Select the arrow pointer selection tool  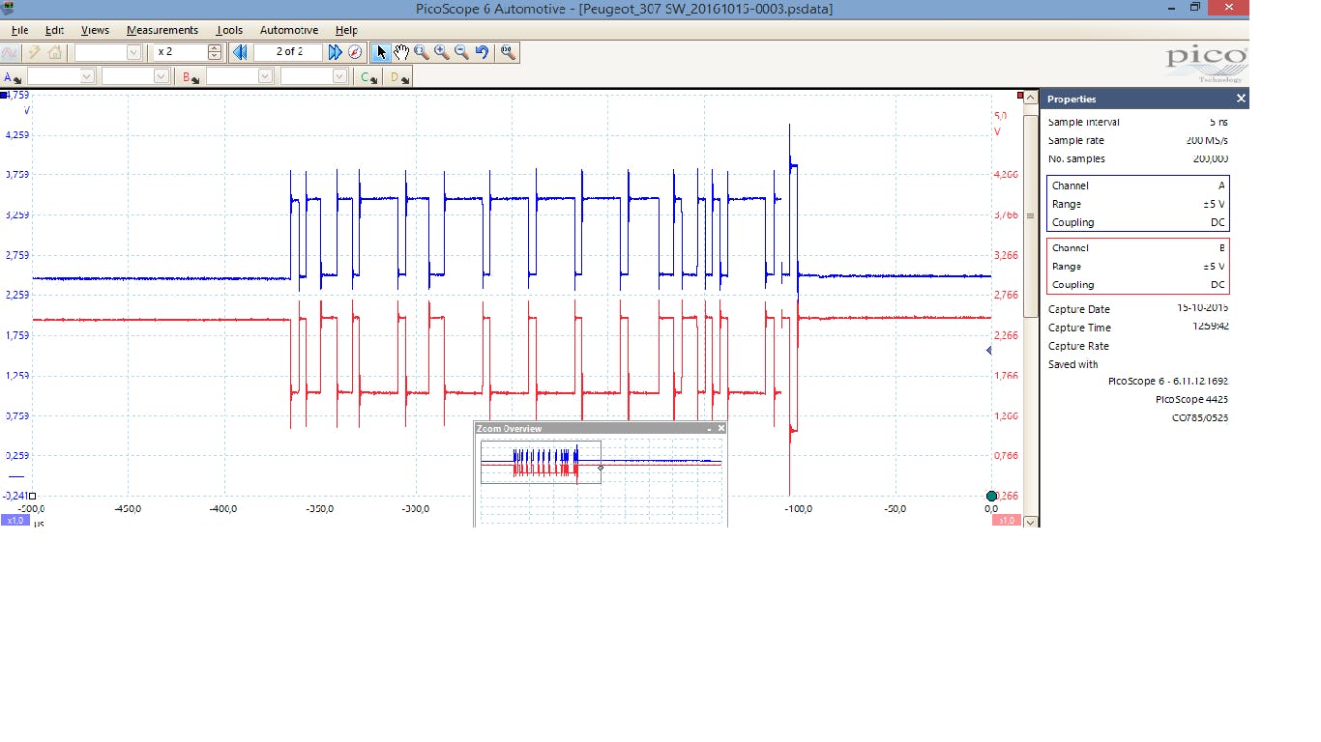[x=381, y=52]
